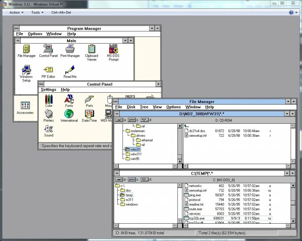Open File Manager control-menu box

pyautogui.click(x=116, y=101)
